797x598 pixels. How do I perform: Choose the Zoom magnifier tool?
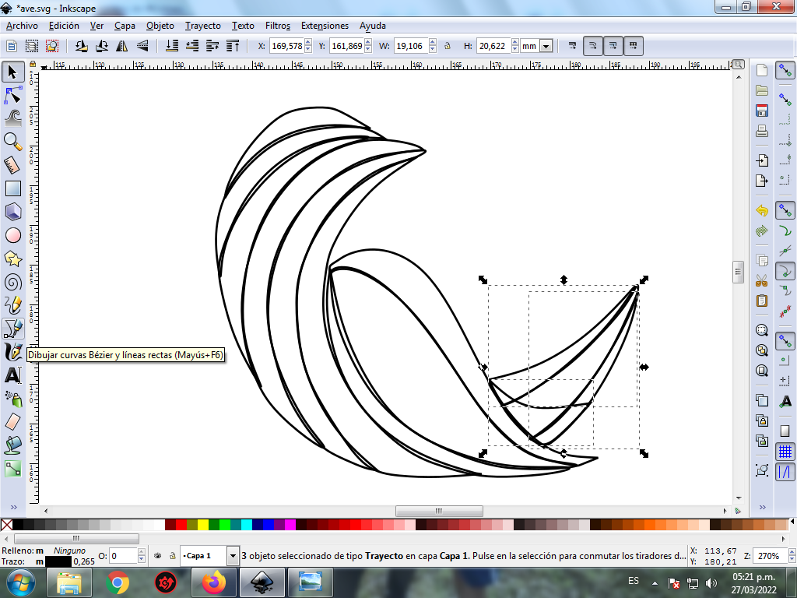coord(12,141)
